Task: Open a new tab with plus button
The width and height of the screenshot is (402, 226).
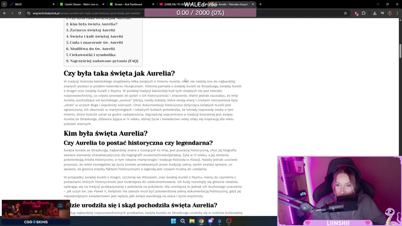Action: [260, 4]
